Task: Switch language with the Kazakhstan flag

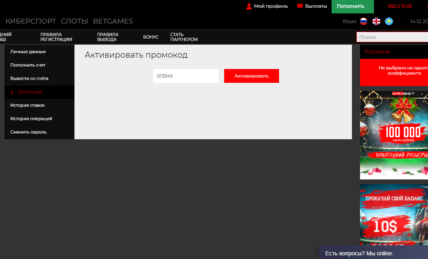Action: [x=389, y=21]
